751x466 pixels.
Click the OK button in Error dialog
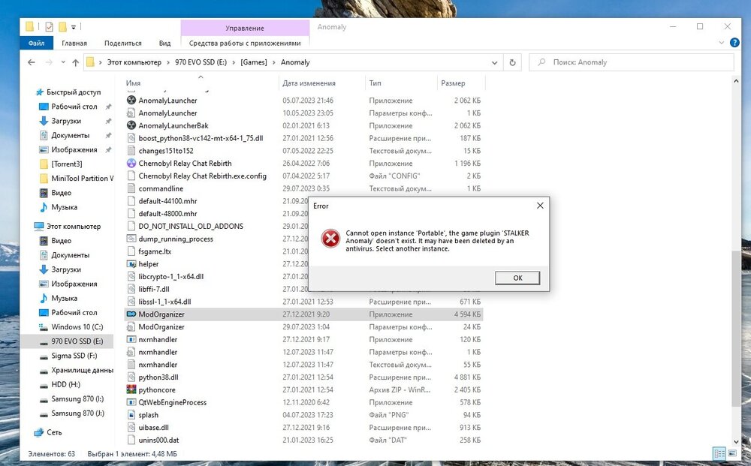tap(517, 278)
